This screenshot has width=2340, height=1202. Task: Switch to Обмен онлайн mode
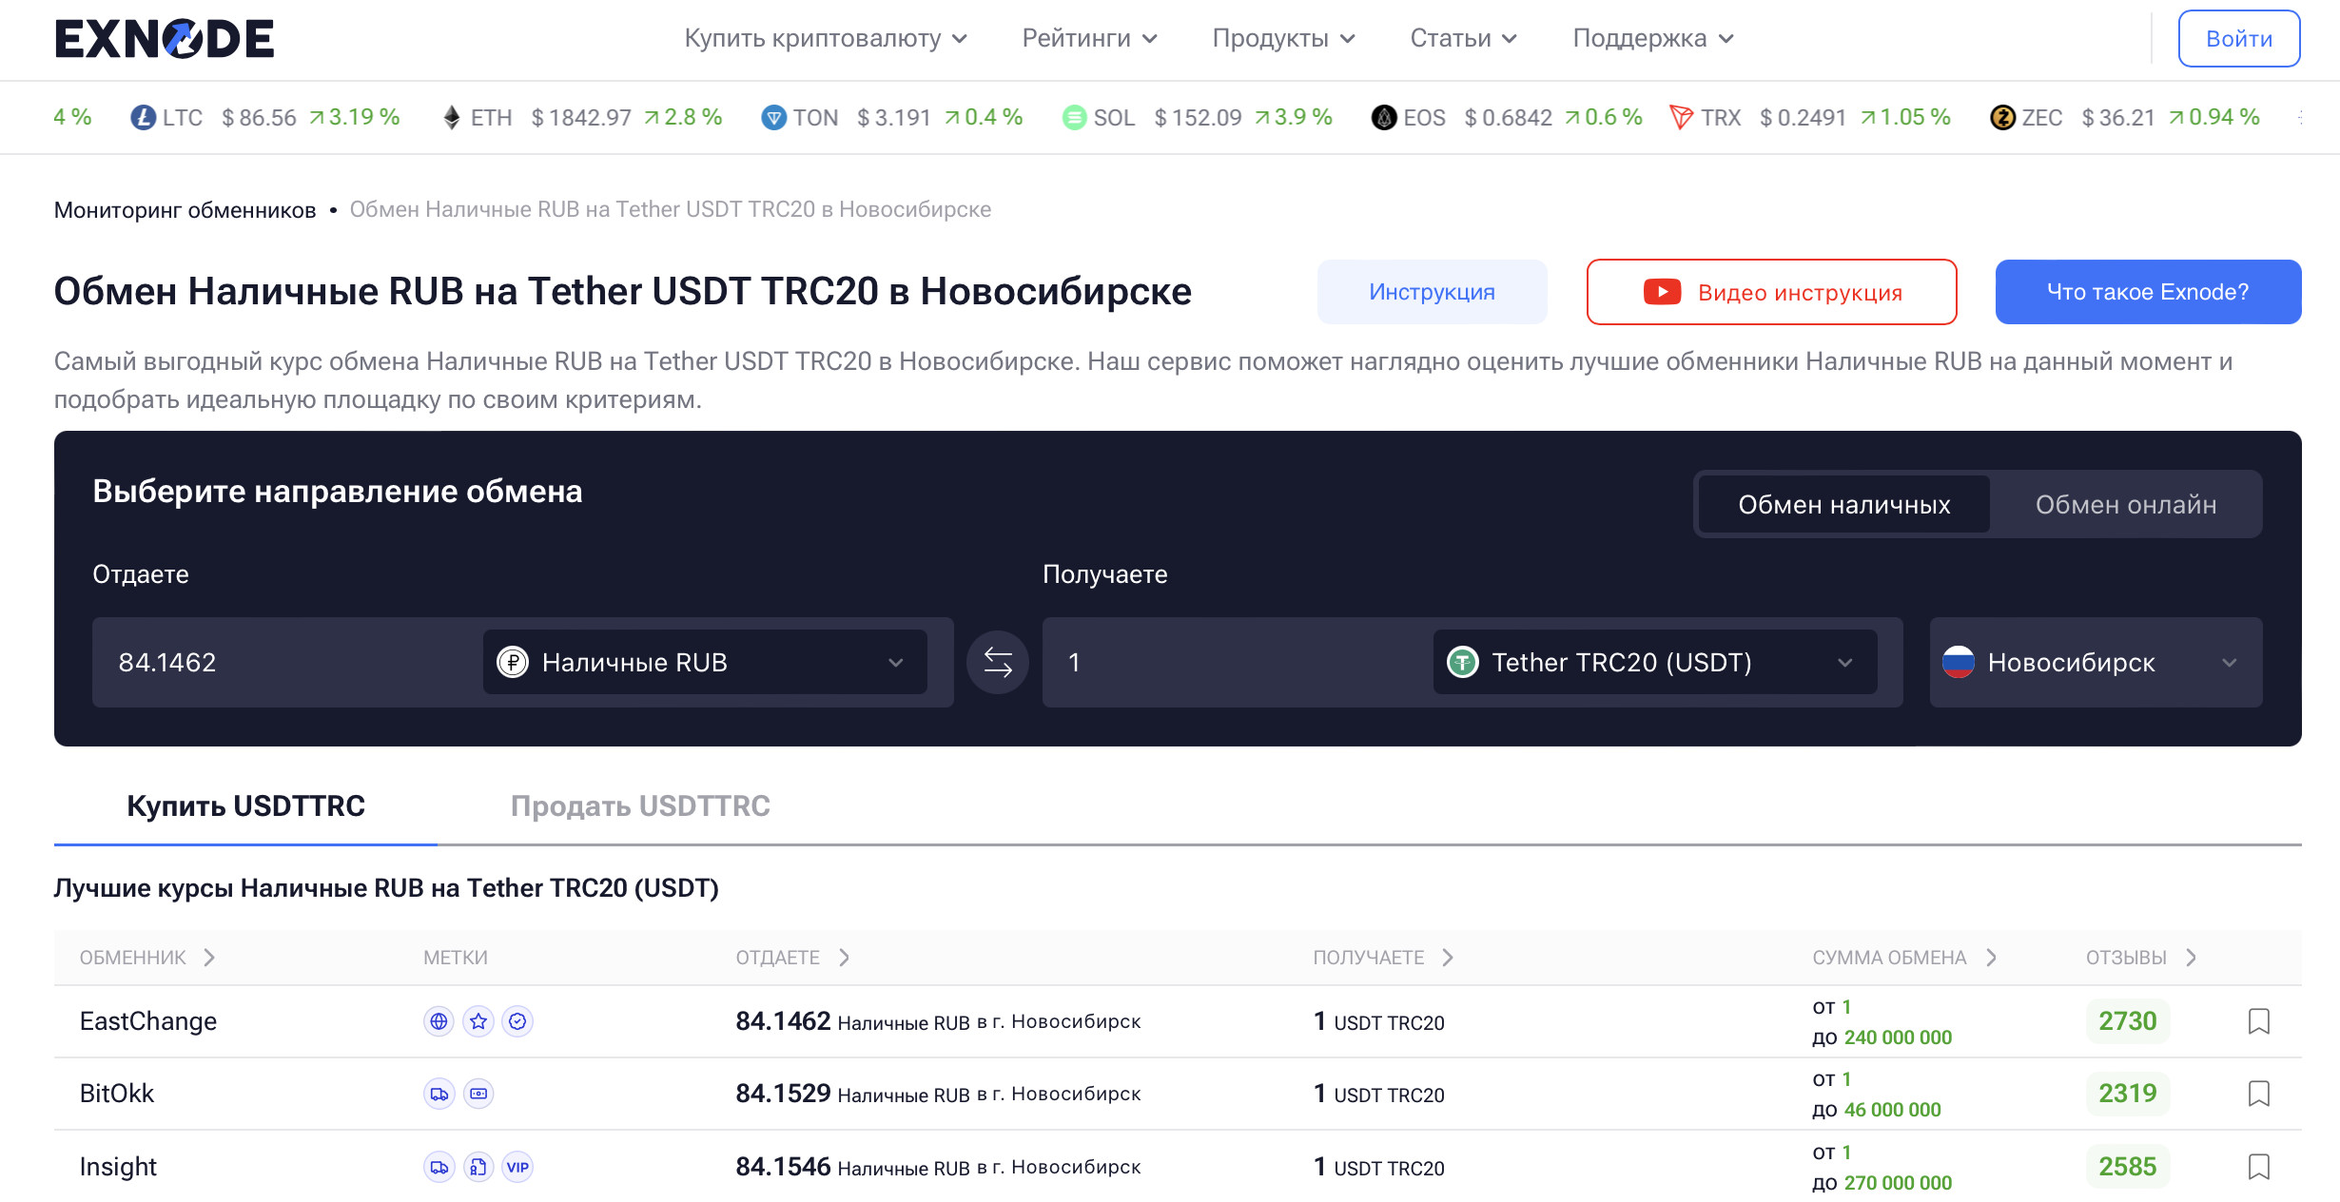2125,504
